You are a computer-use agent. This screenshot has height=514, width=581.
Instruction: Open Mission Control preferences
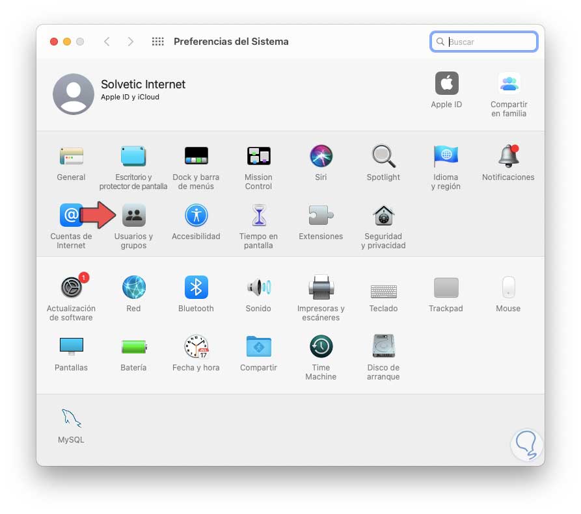pyautogui.click(x=259, y=156)
